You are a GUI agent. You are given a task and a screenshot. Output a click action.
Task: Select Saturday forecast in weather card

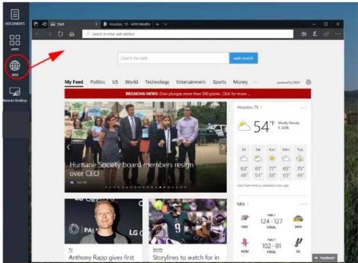click(x=258, y=163)
